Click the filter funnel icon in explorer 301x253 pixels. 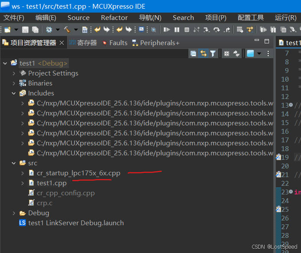[213, 53]
